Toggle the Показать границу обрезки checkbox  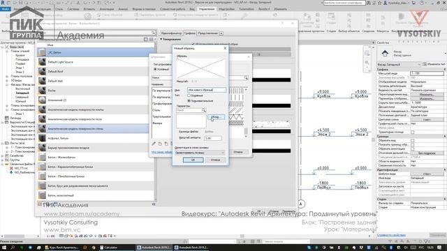click(413, 145)
